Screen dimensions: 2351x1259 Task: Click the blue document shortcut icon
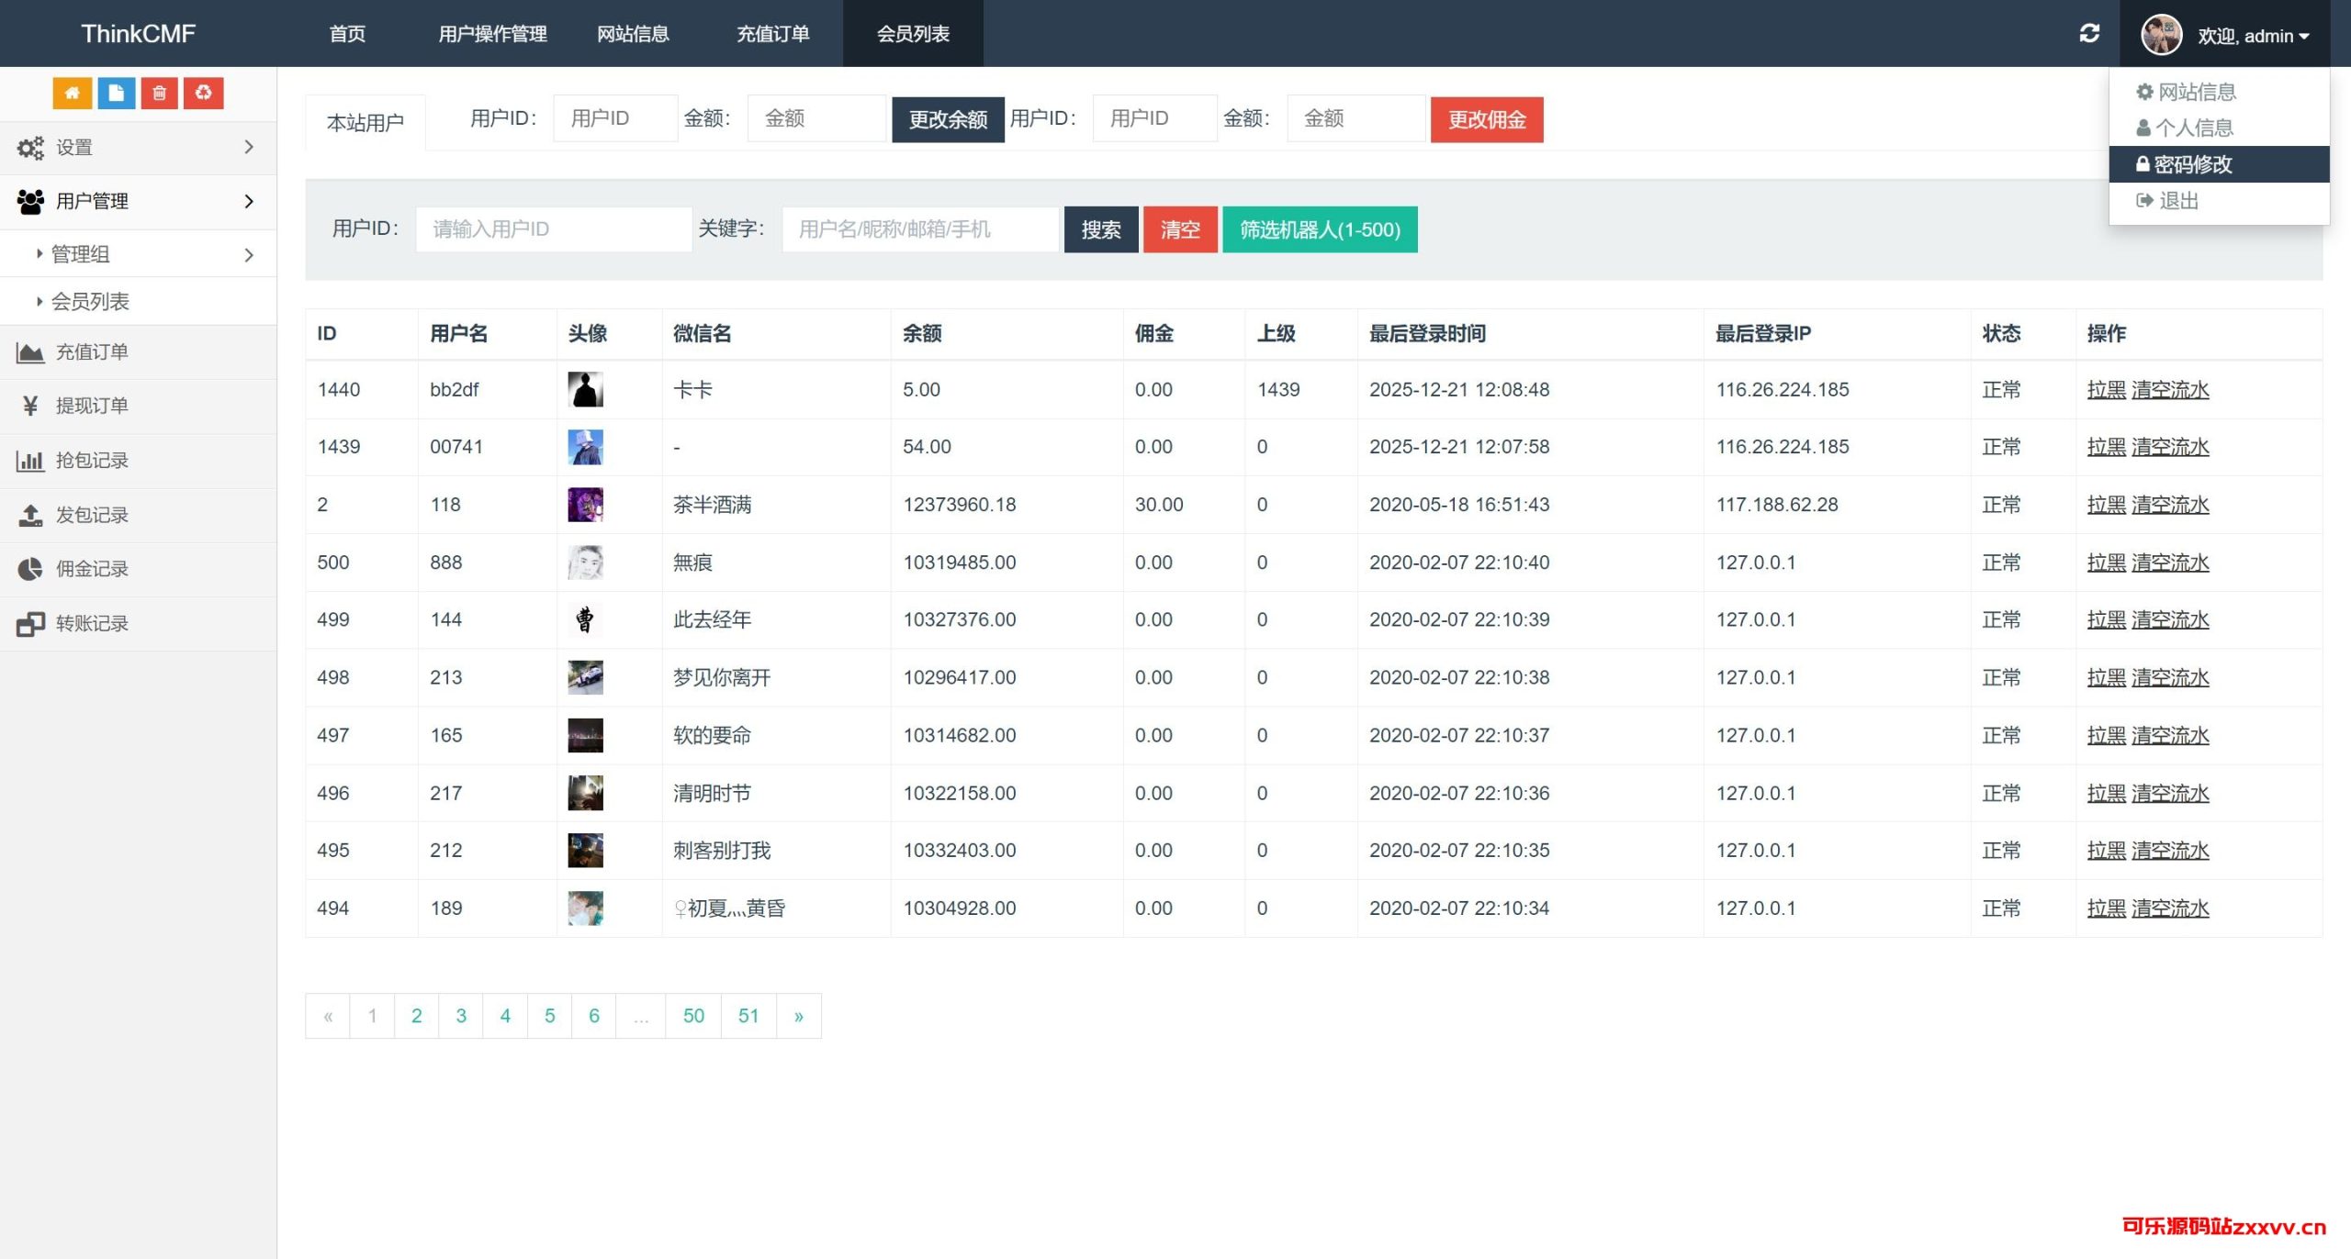point(116,93)
